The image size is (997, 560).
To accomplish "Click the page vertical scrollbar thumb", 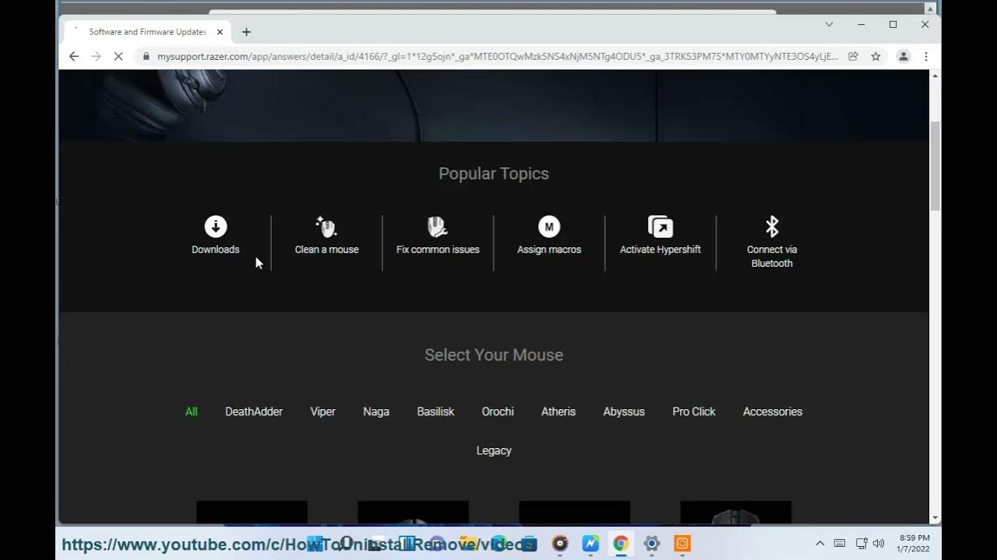I will [935, 165].
